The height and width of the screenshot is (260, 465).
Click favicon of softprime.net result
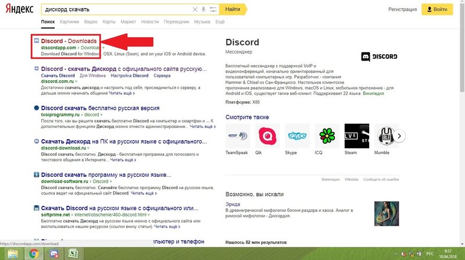pyautogui.click(x=37, y=208)
